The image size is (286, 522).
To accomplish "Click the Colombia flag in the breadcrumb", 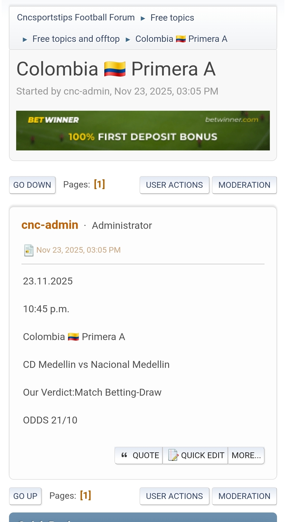I will coord(181,39).
